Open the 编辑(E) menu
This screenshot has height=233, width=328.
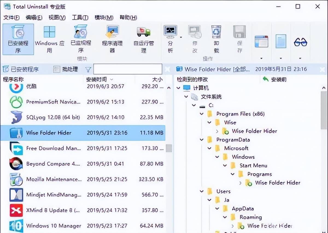(34, 18)
